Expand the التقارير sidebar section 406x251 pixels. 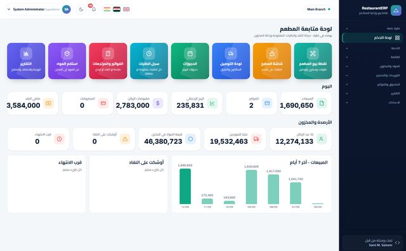[x=372, y=93]
